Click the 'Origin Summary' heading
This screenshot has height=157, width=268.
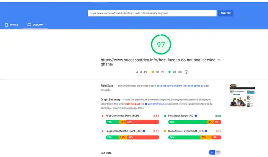pos(110,100)
